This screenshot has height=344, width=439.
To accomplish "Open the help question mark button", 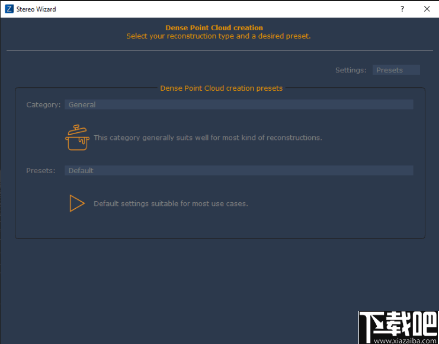I will pos(402,9).
